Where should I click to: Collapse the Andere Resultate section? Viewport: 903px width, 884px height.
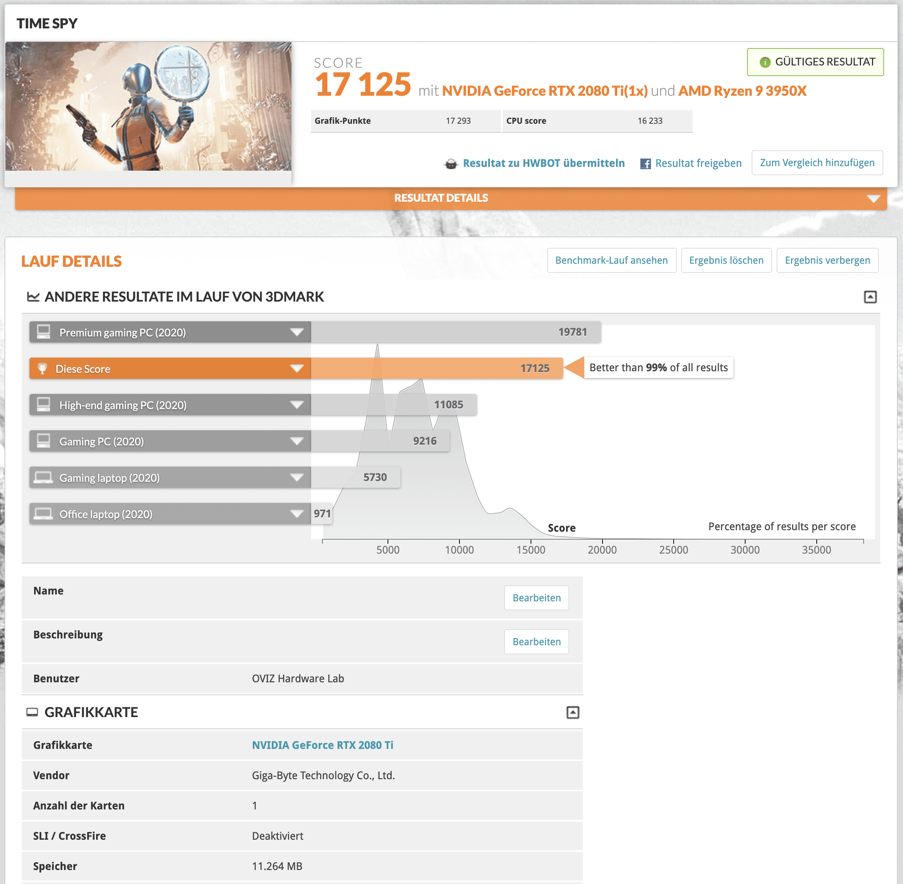(870, 297)
